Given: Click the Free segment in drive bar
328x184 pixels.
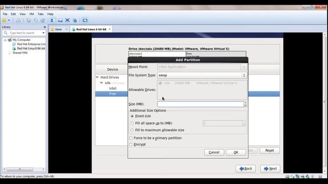Looking at the screenshot, I should (216, 54).
